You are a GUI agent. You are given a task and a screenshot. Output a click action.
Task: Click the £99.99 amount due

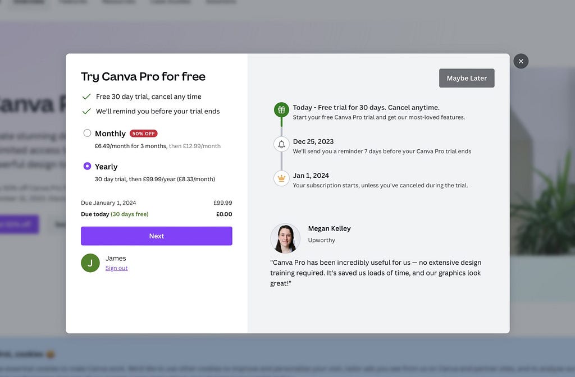pos(222,203)
